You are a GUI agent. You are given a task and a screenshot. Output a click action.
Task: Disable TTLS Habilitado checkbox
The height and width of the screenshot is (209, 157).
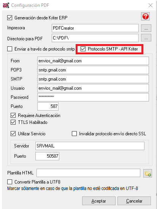(13, 122)
